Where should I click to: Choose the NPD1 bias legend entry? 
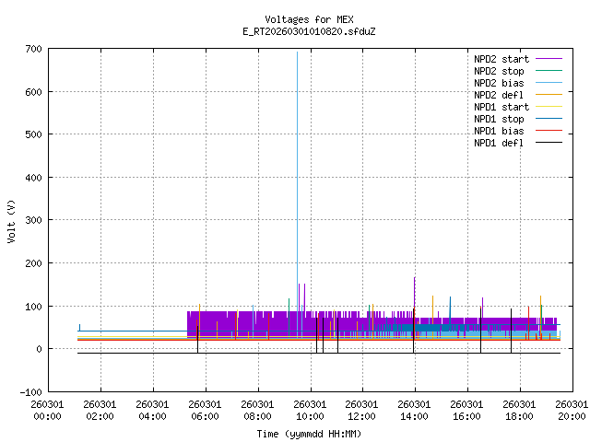[499, 131]
